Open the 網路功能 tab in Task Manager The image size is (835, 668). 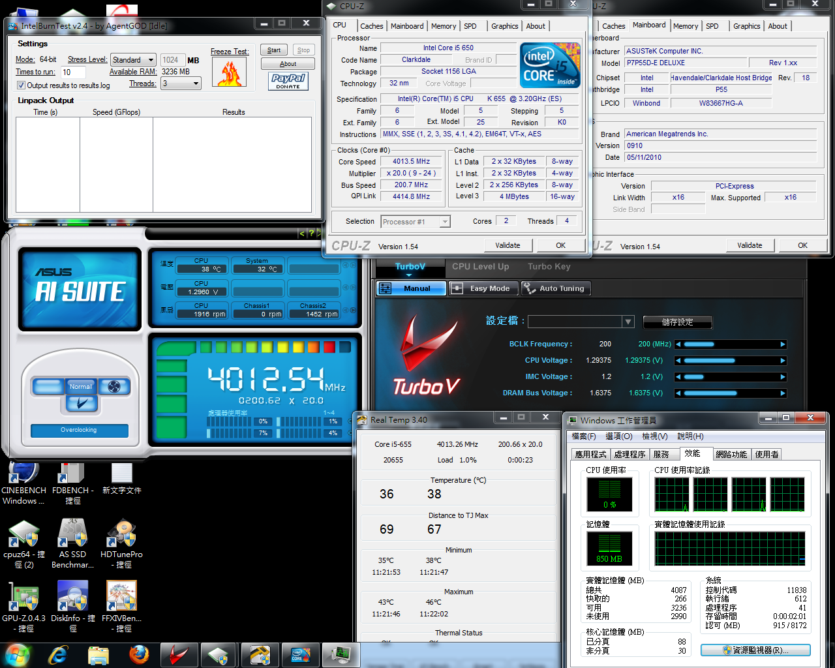pos(731,455)
